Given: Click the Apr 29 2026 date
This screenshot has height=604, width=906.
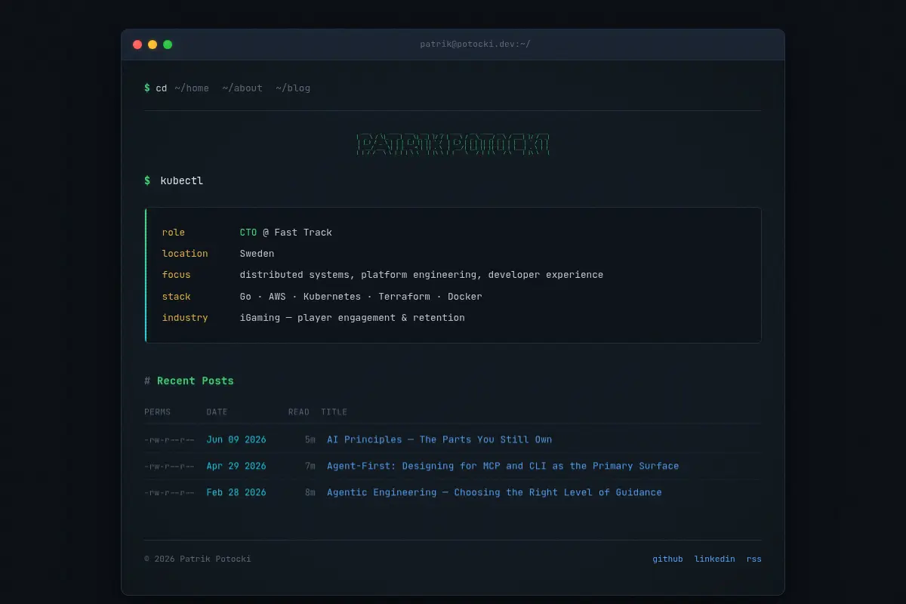Looking at the screenshot, I should tap(236, 466).
